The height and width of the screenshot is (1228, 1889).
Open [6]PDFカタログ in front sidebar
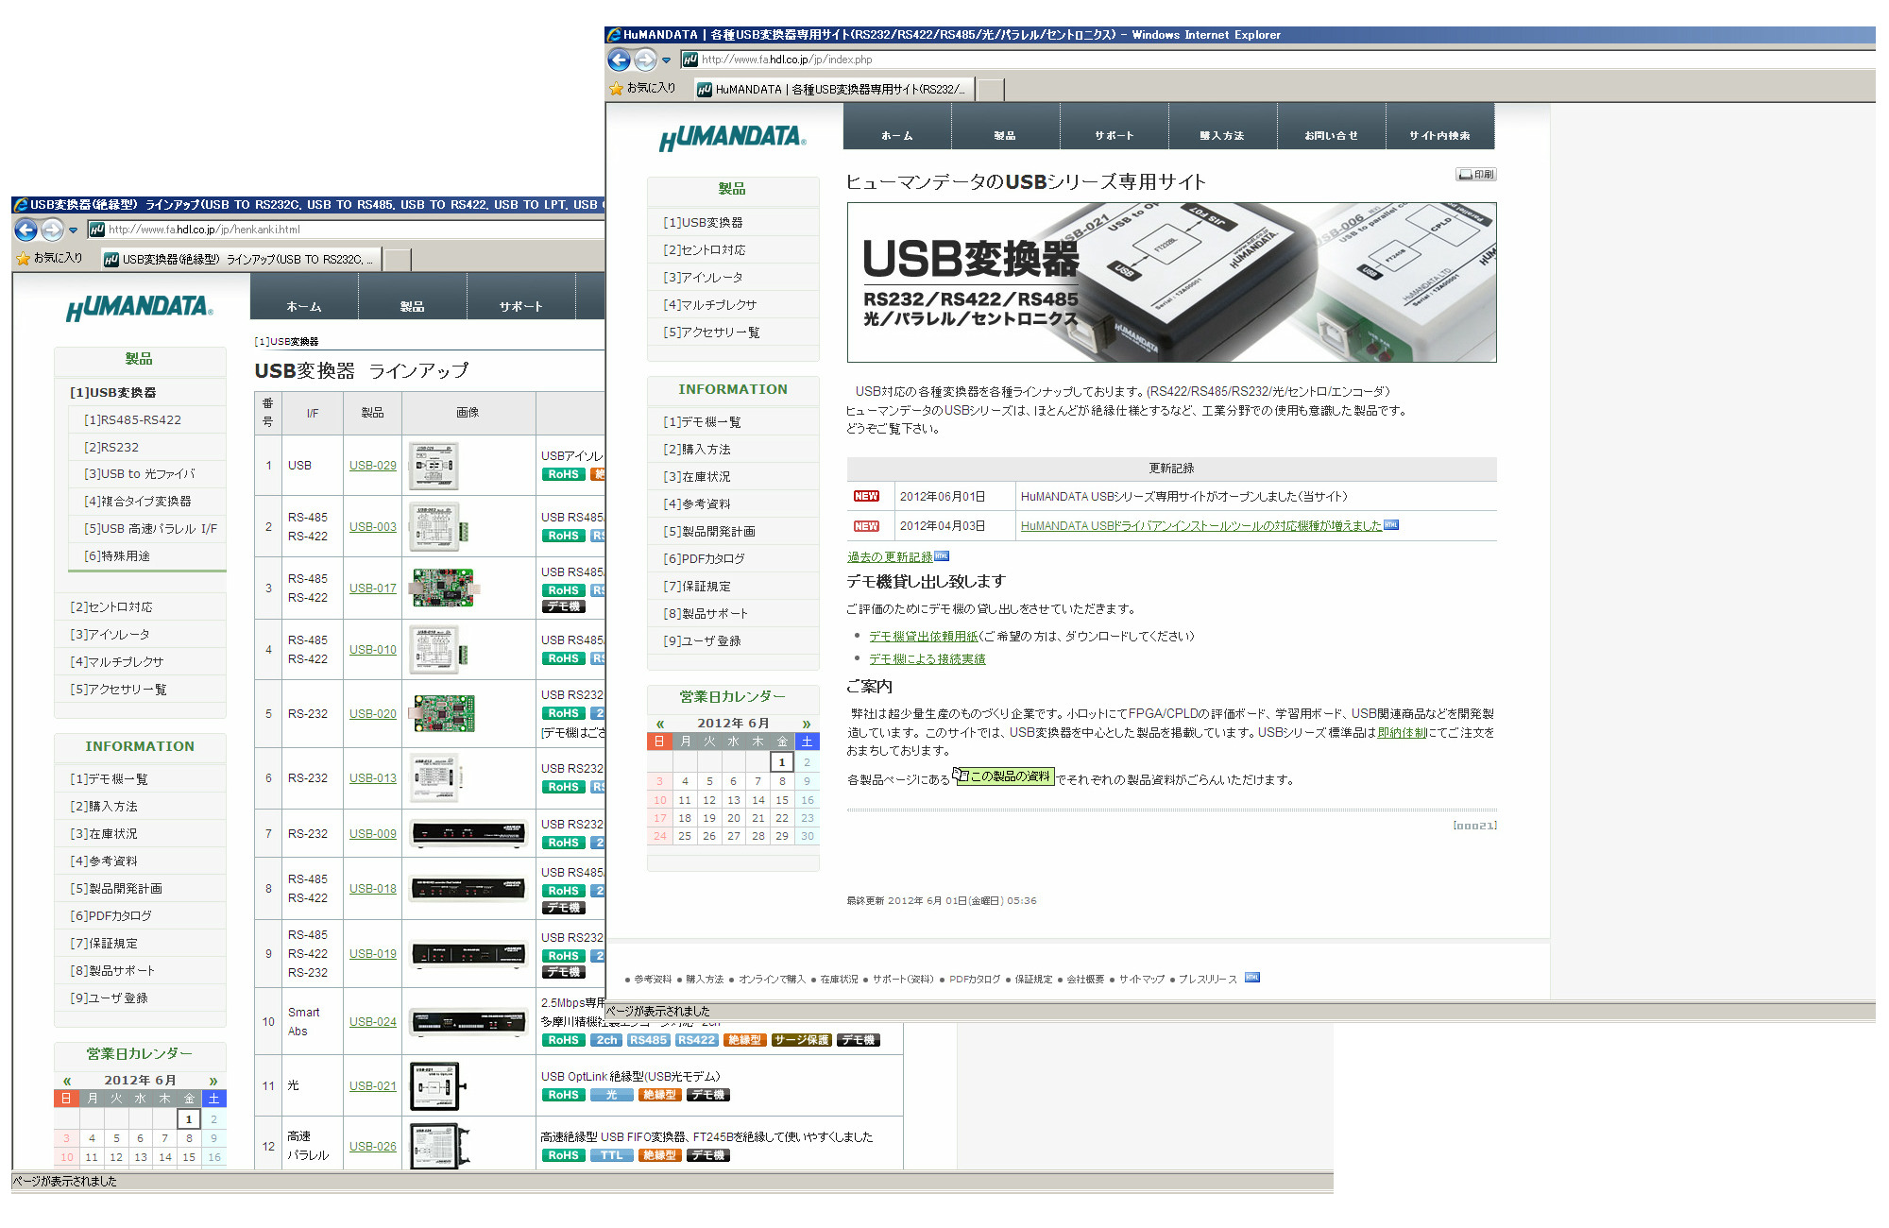(x=704, y=559)
